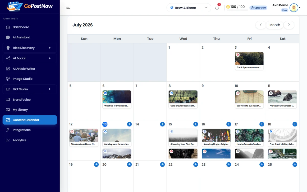307x192 pixels.
Task: Add a post on July 20
Action: coord(129,165)
